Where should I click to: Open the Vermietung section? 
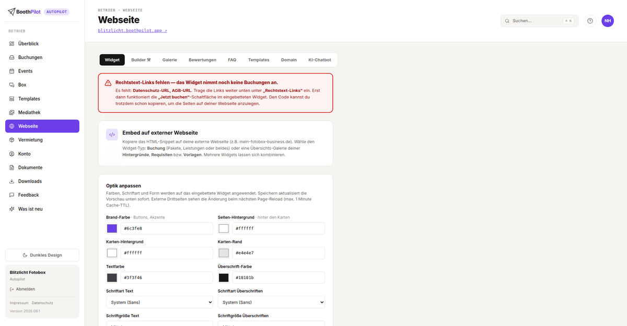pos(42,140)
